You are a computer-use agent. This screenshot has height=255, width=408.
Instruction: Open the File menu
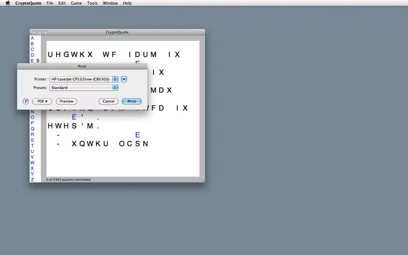[49, 3]
